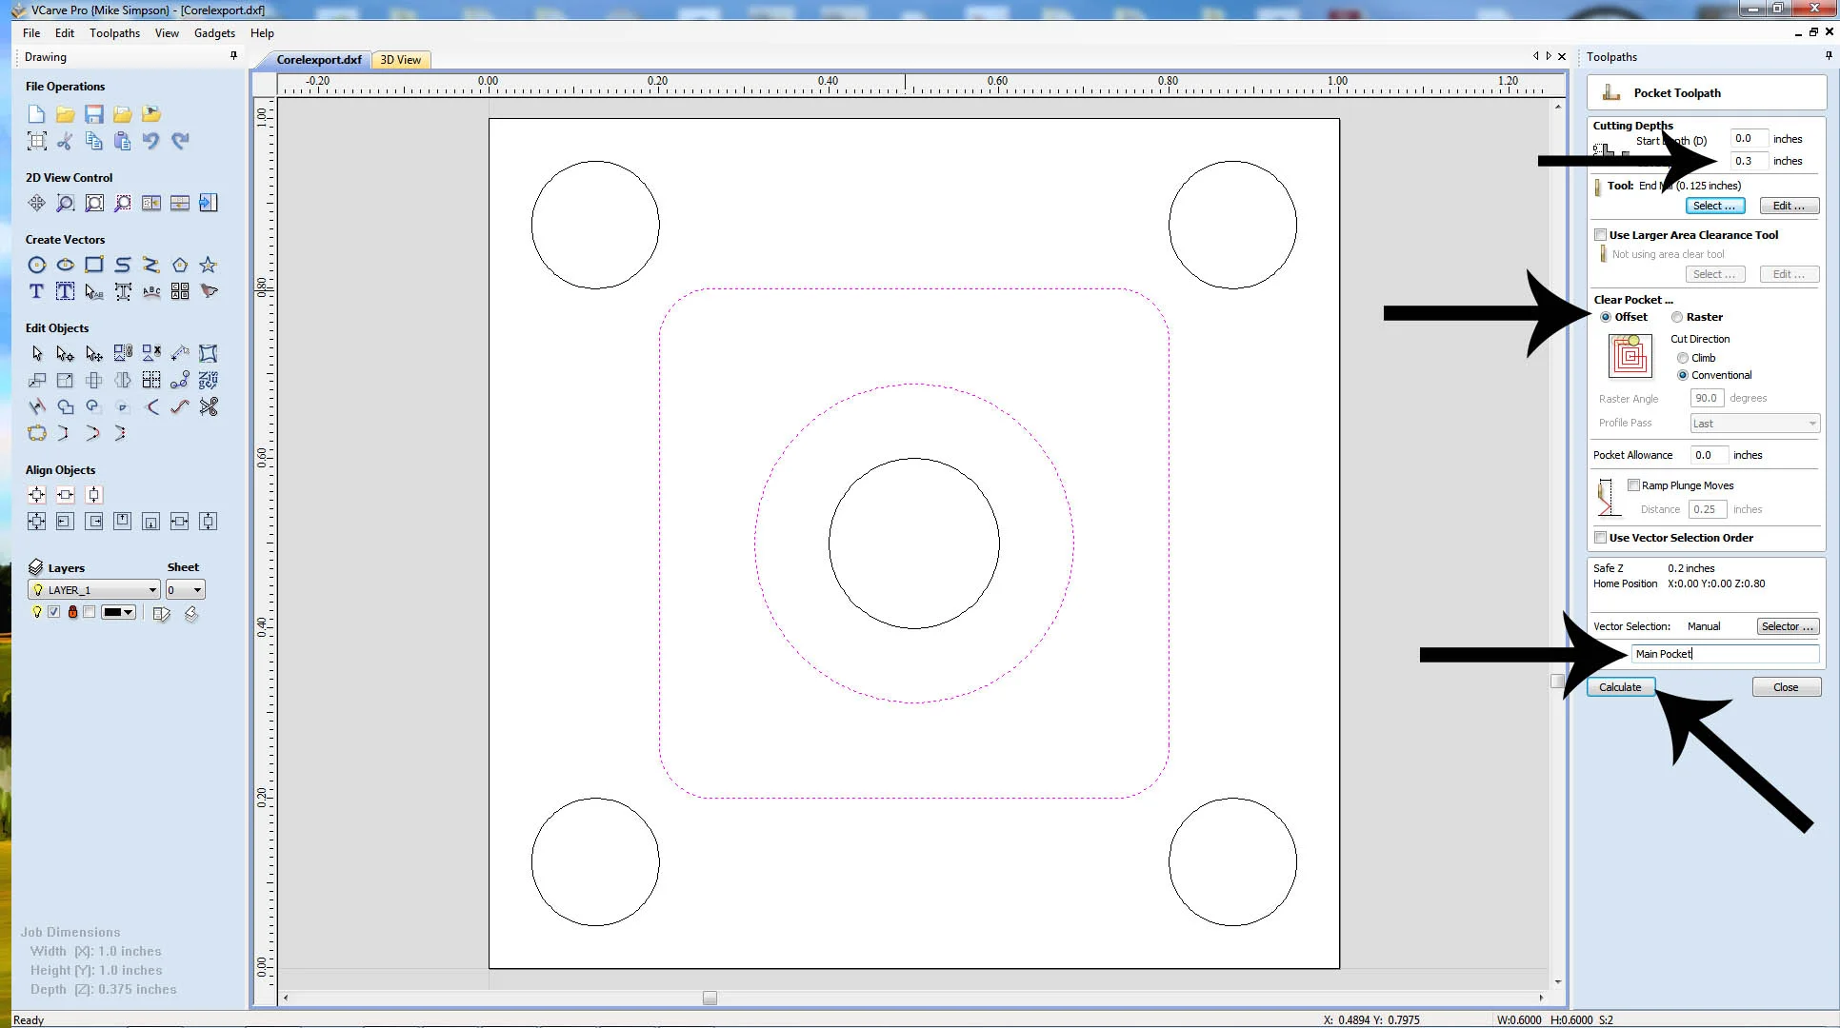The width and height of the screenshot is (1840, 1028).
Task: Open the Edit menu
Action: click(65, 33)
